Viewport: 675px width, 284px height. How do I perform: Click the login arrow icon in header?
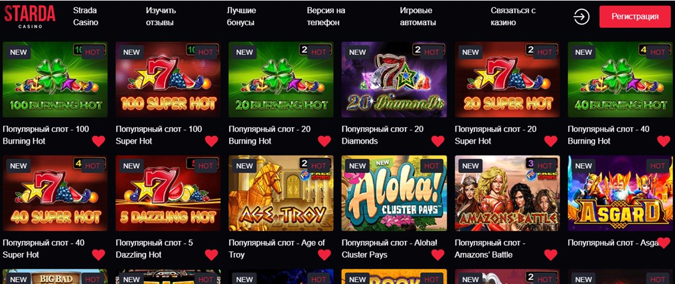pyautogui.click(x=581, y=17)
